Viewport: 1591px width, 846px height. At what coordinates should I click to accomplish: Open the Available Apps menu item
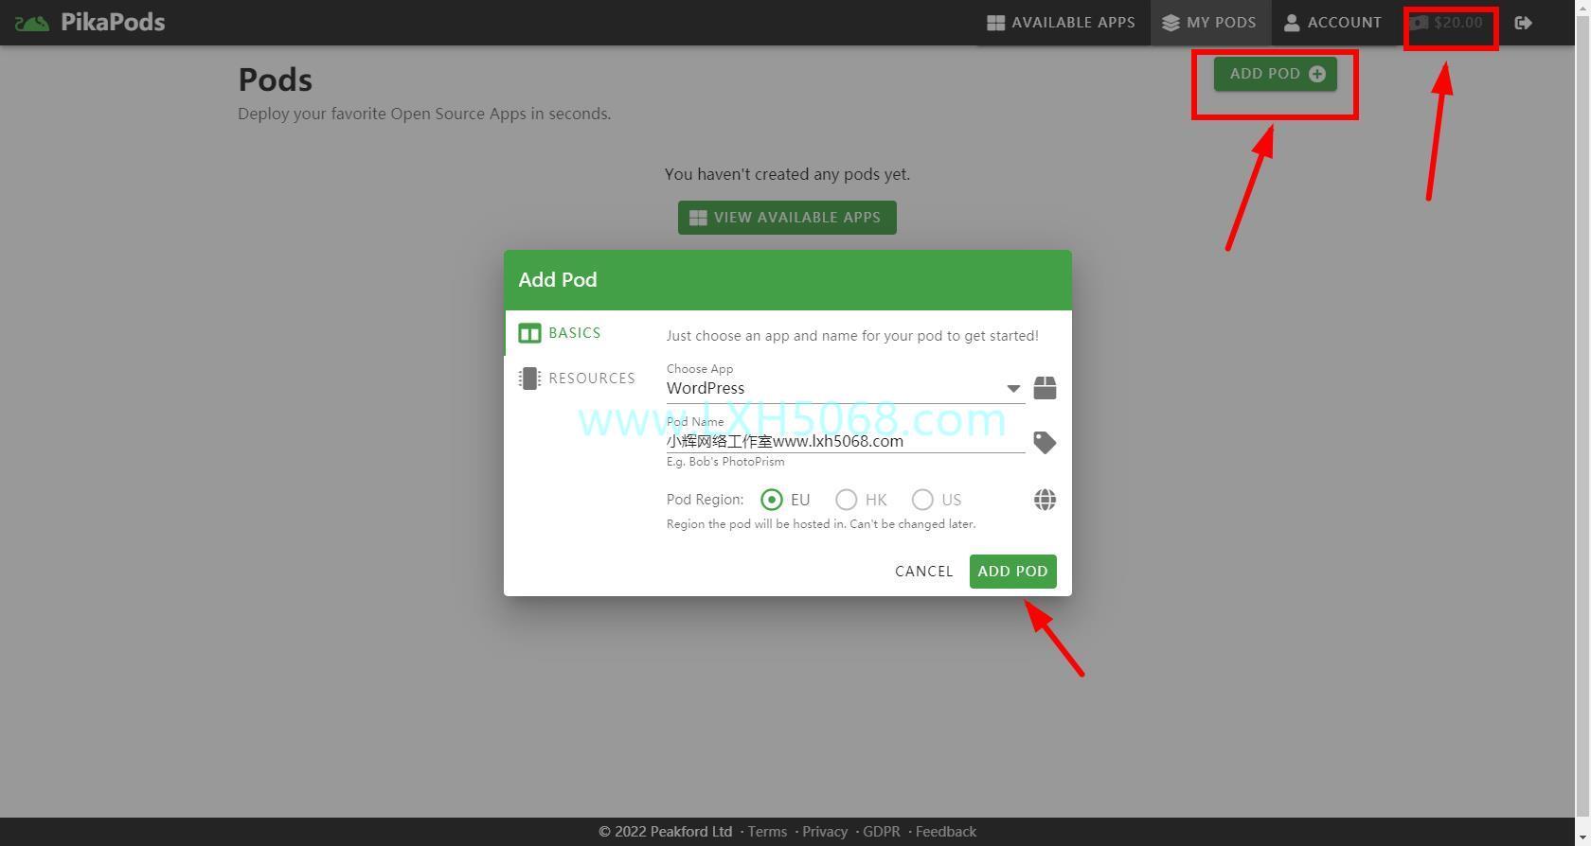click(x=1061, y=23)
